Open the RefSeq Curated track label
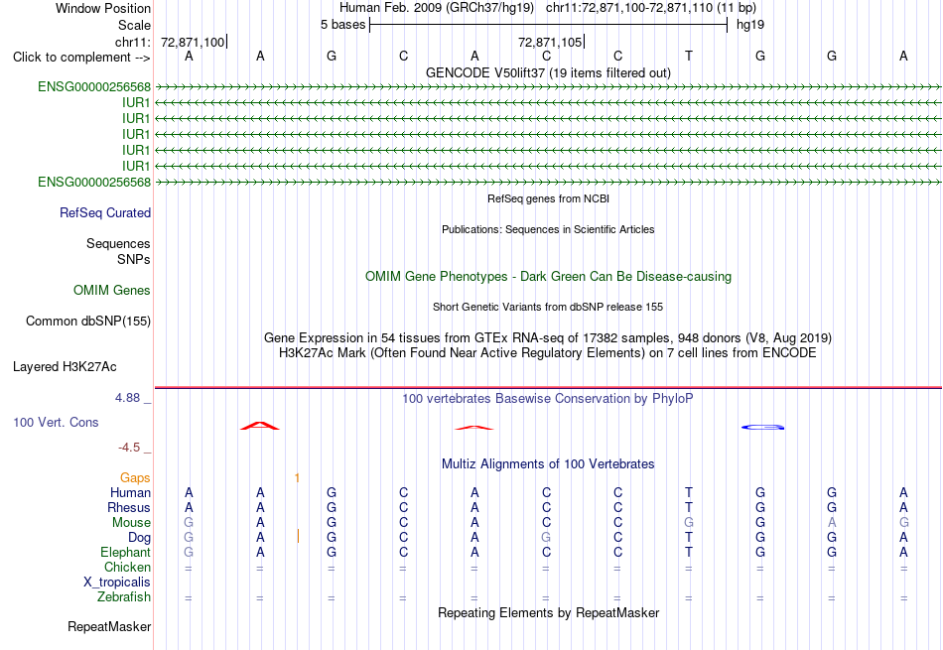 105,212
